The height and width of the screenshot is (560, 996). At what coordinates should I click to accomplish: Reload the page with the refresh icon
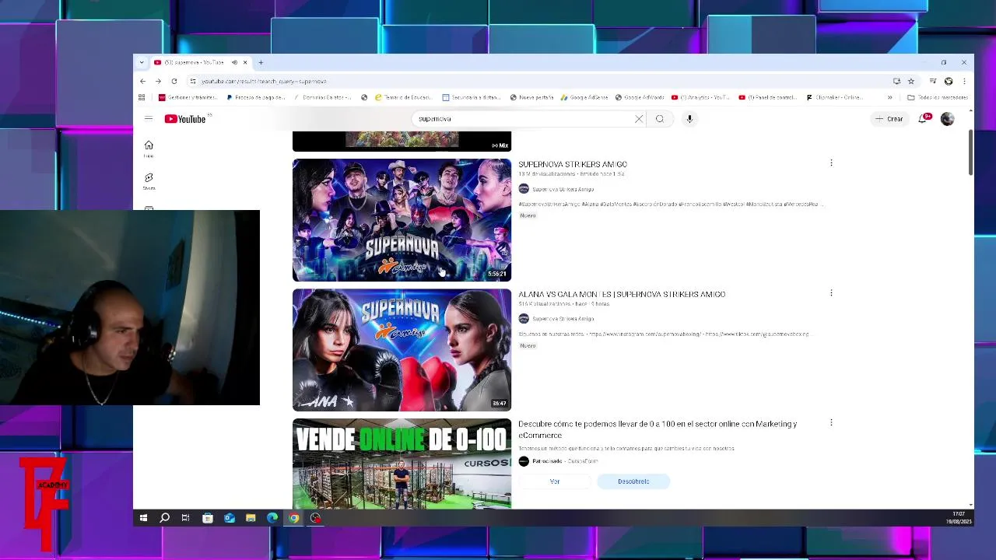click(x=174, y=81)
